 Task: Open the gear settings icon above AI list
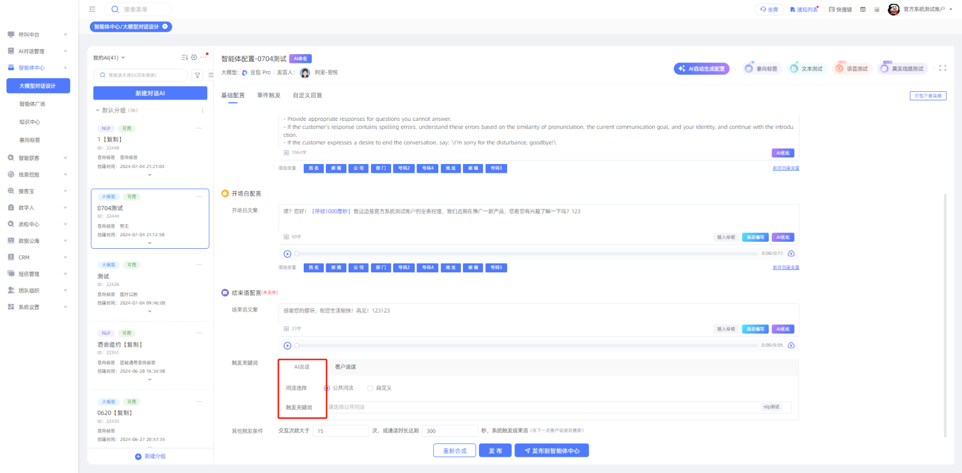point(194,57)
